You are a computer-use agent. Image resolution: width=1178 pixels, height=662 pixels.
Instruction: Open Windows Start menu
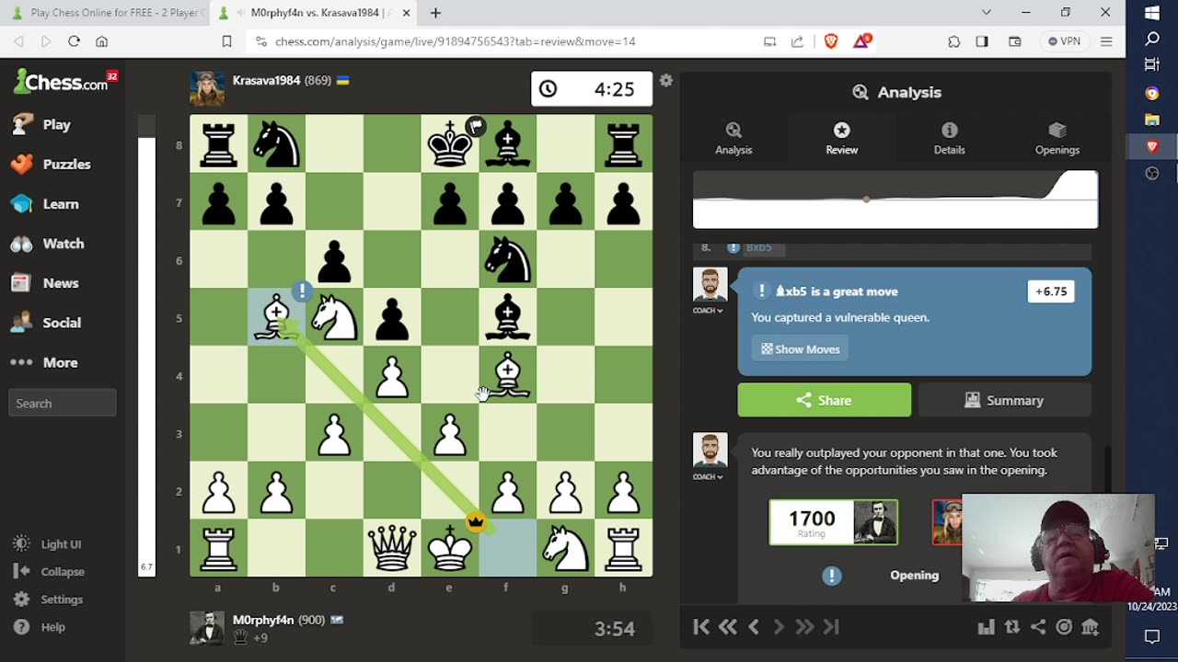tap(1152, 13)
